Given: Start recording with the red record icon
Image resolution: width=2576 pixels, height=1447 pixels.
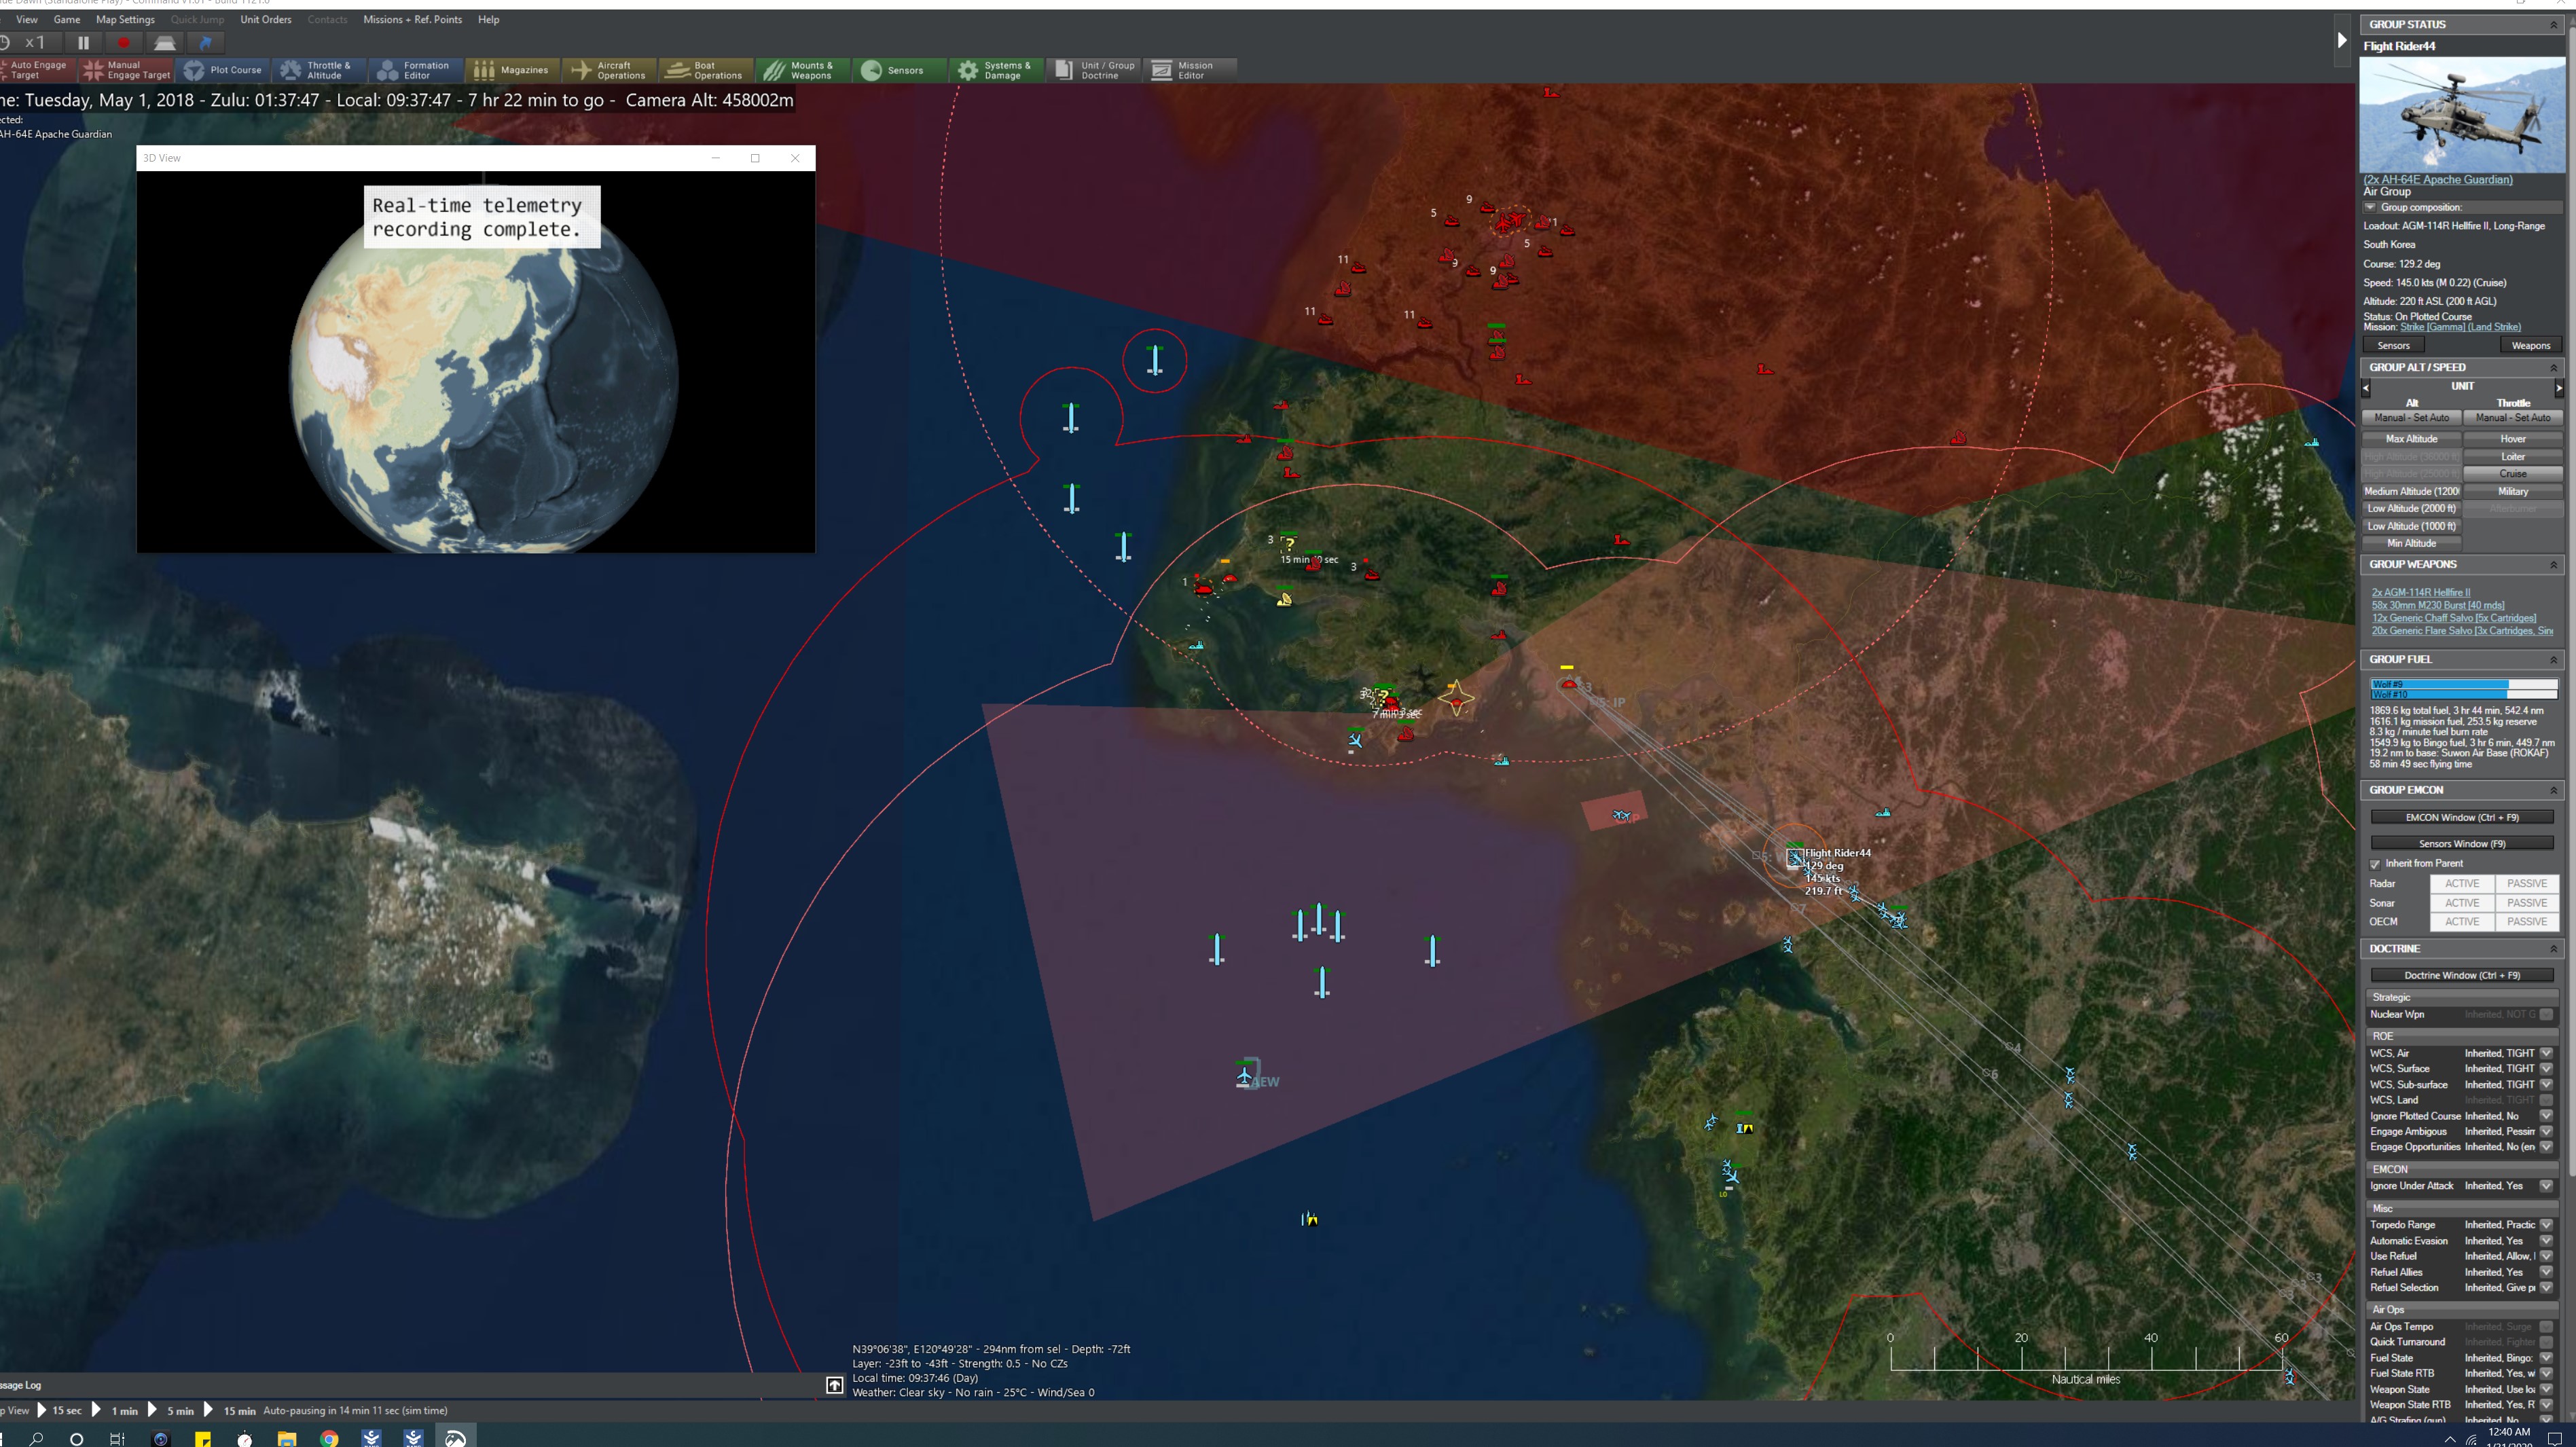Looking at the screenshot, I should (x=124, y=43).
